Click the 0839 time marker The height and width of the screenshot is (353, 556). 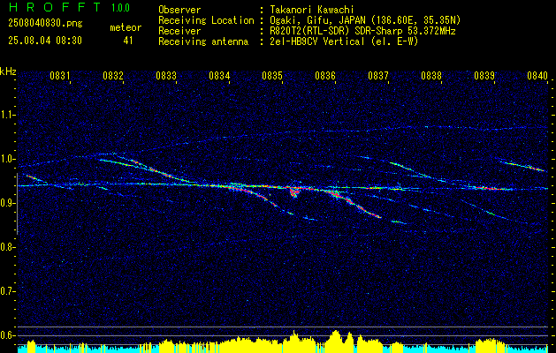pos(484,75)
